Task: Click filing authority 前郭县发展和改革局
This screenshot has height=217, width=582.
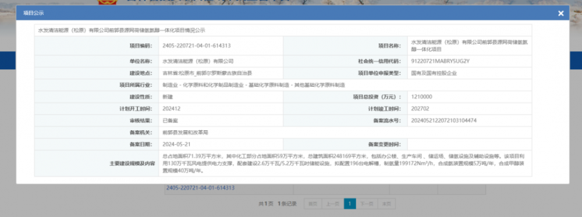Action: click(x=185, y=132)
